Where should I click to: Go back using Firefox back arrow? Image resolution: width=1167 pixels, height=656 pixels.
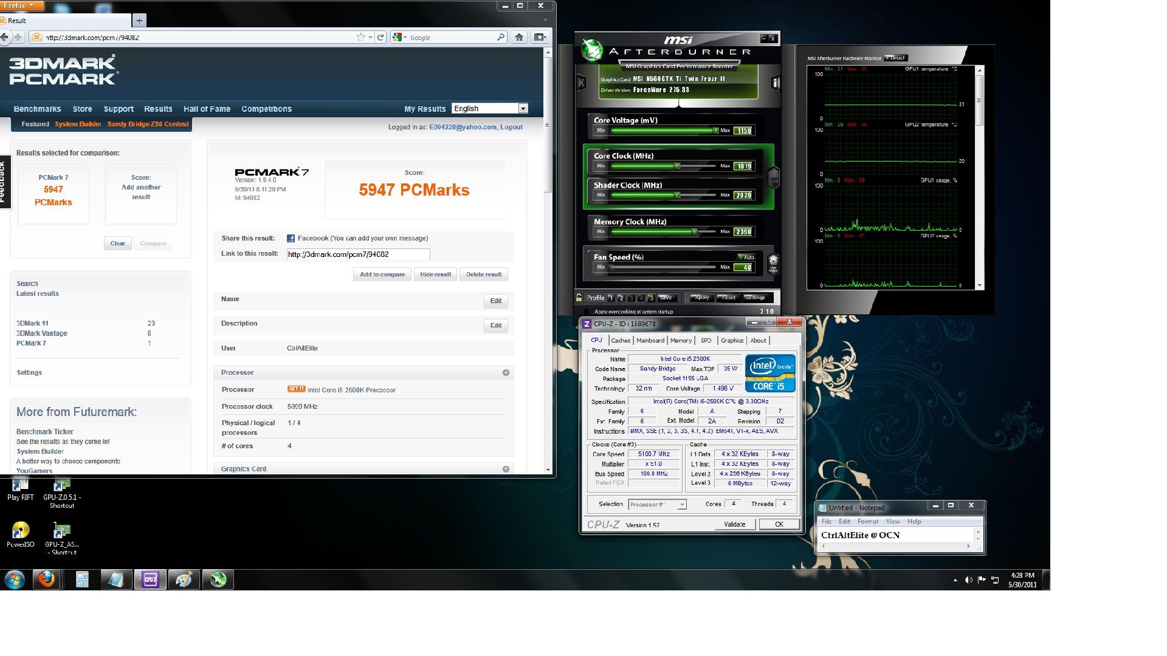(4, 37)
